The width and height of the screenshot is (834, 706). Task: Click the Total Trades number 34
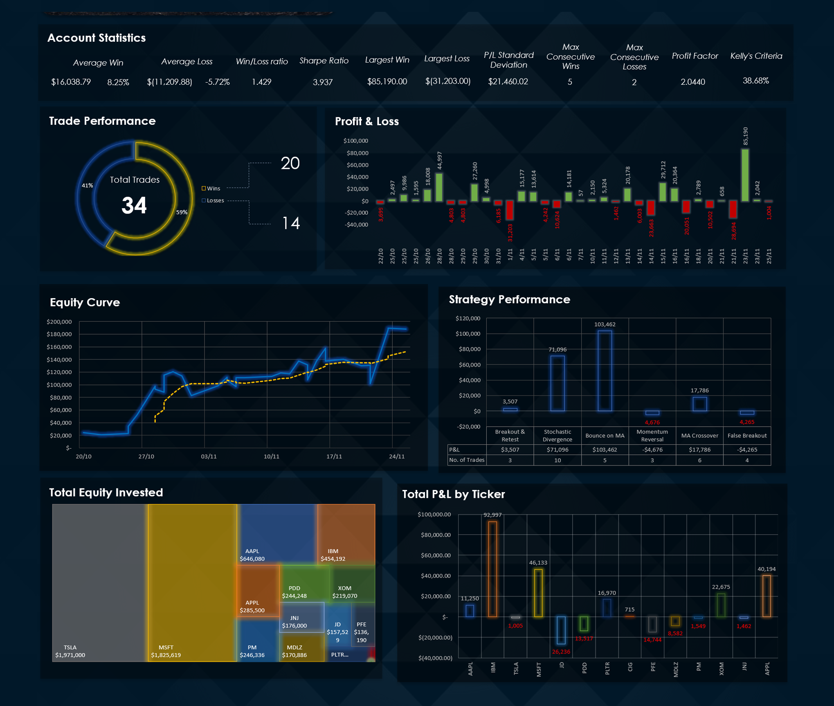coord(134,205)
